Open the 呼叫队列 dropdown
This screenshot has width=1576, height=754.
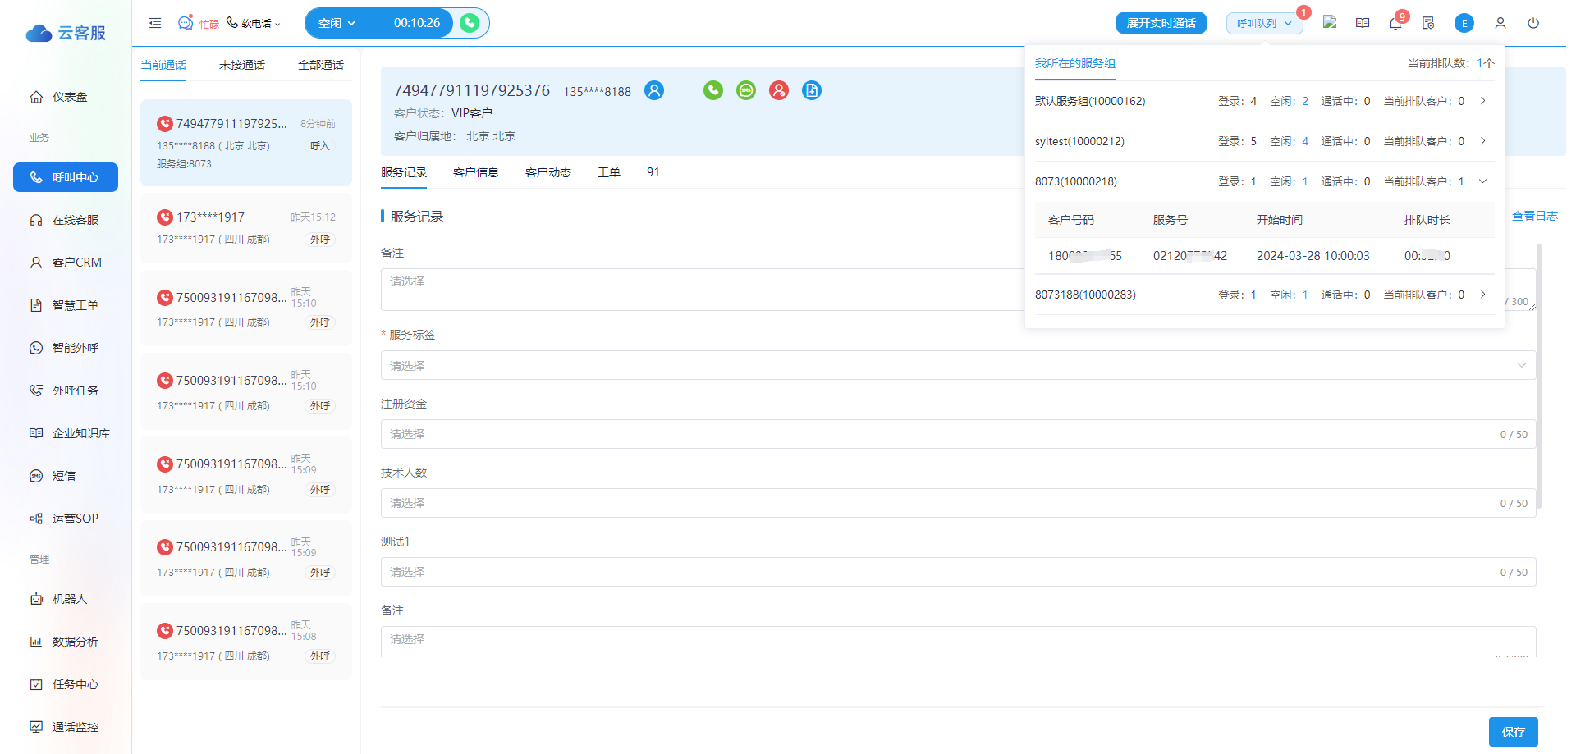(x=1265, y=23)
